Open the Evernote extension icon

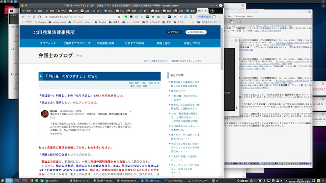click(126, 17)
